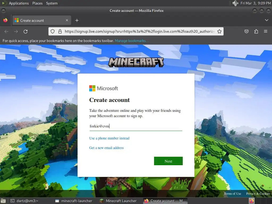This screenshot has height=204, width=272.
Task: Open the System menu
Action: click(52, 3)
